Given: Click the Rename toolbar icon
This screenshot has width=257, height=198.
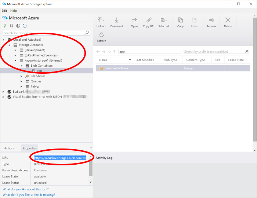Looking at the screenshot, I should [x=211, y=20].
